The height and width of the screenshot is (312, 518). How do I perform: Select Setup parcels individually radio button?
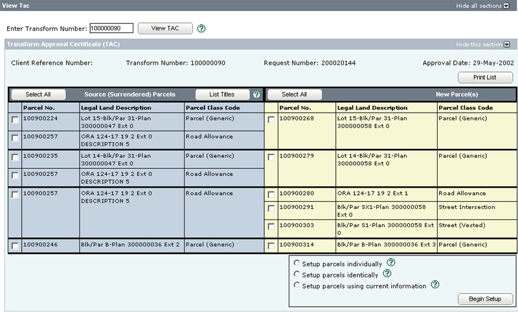[297, 263]
